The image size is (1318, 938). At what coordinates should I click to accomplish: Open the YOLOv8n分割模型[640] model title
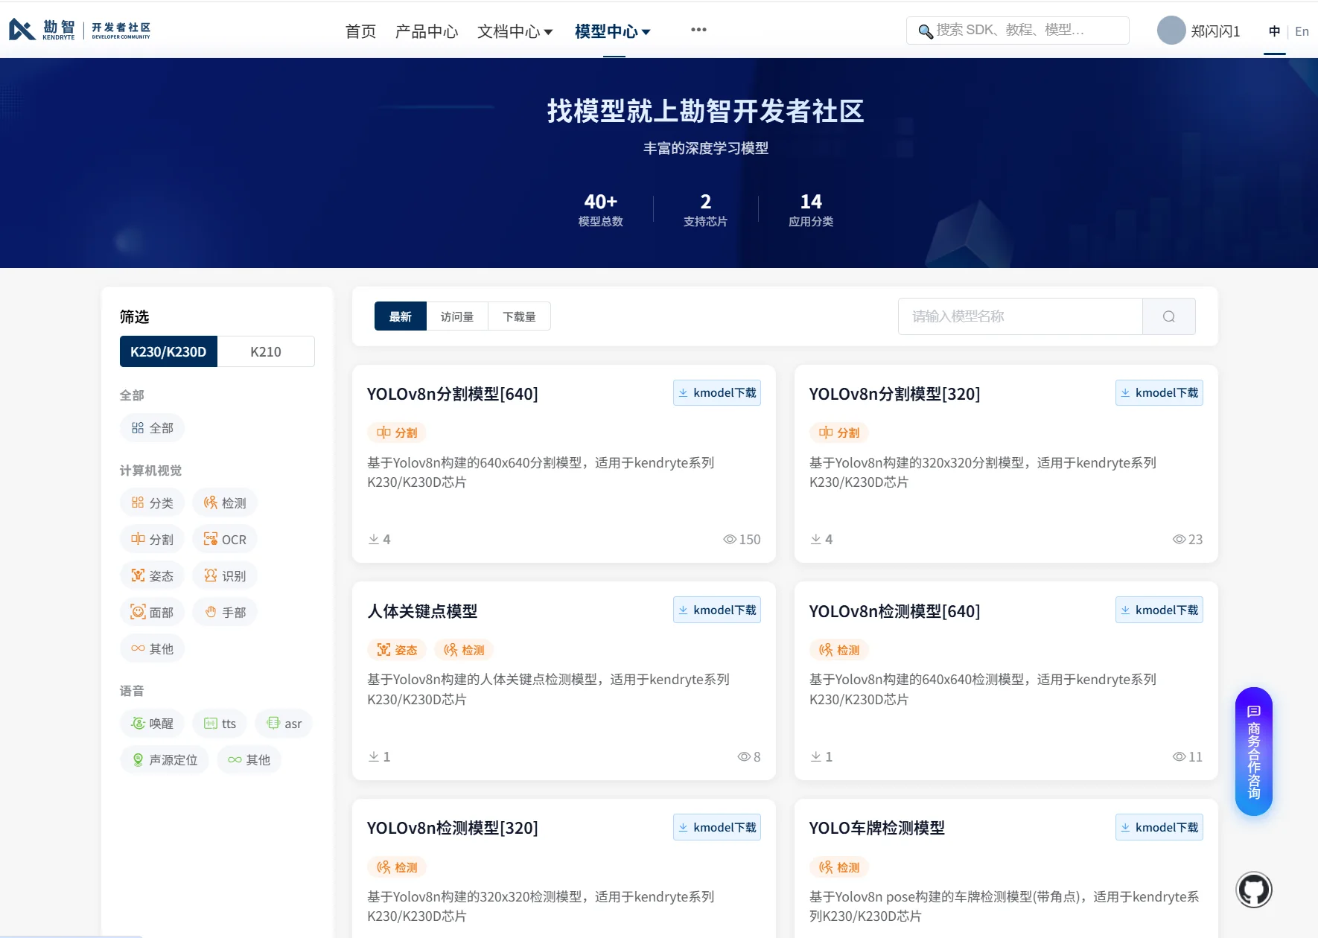[x=452, y=394]
